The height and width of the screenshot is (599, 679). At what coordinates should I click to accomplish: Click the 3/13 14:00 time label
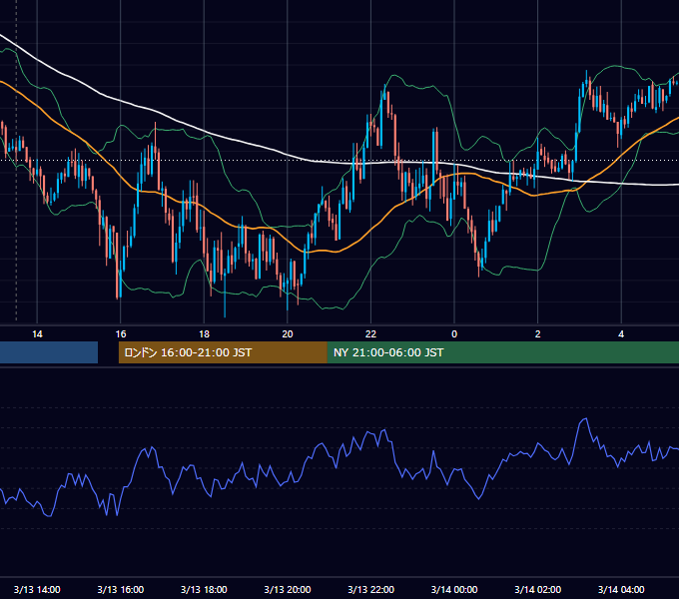click(37, 589)
